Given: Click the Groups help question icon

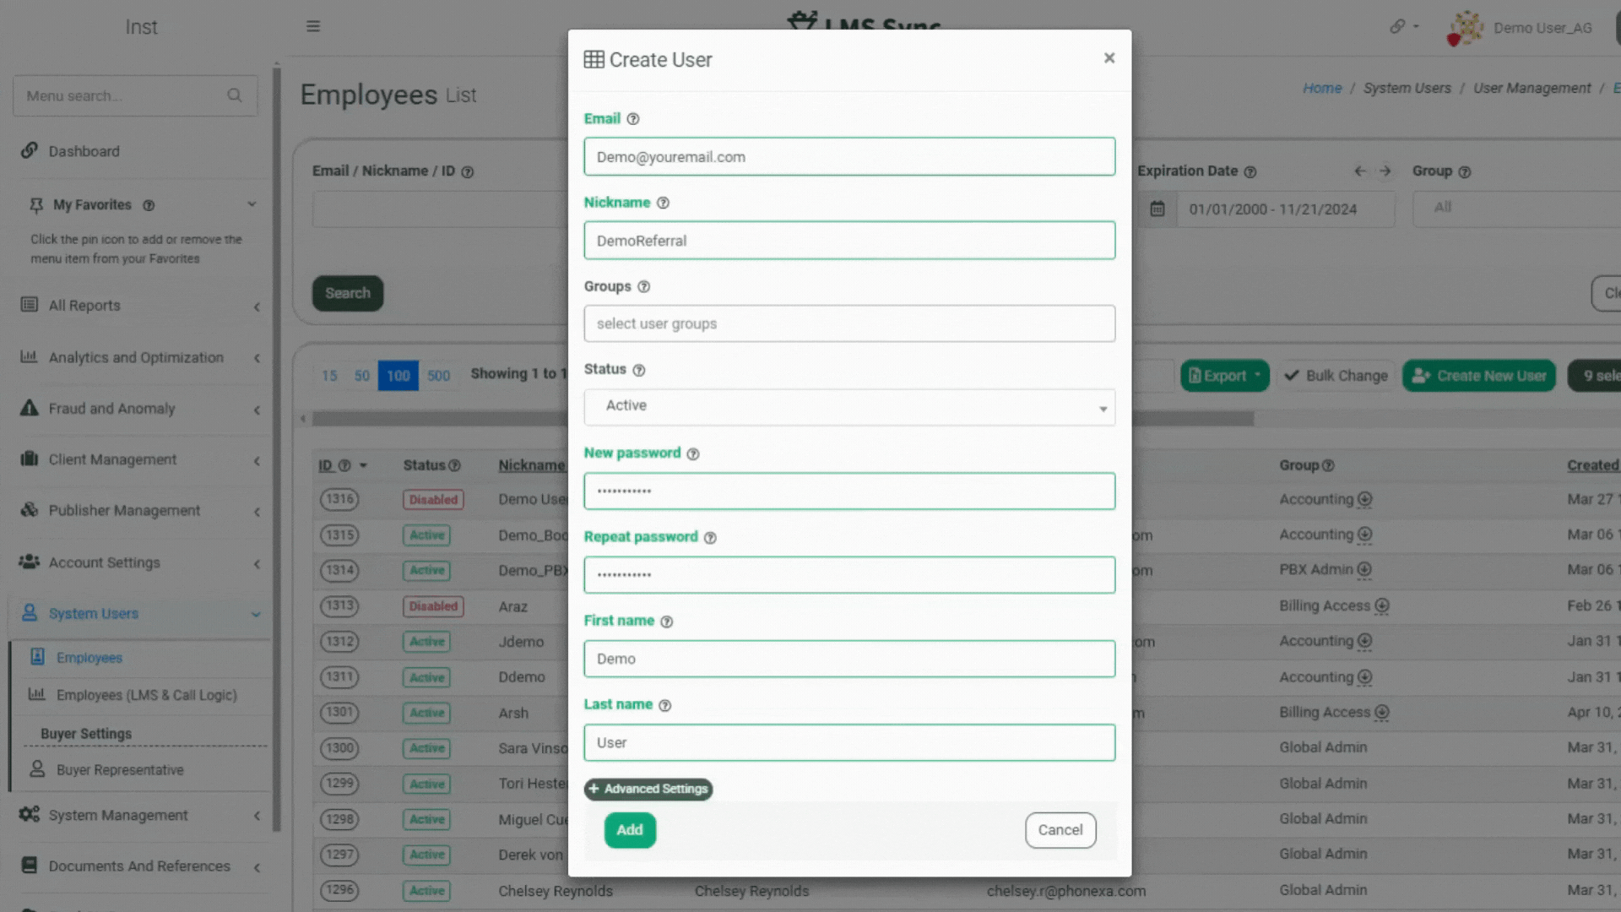Looking at the screenshot, I should (x=644, y=287).
